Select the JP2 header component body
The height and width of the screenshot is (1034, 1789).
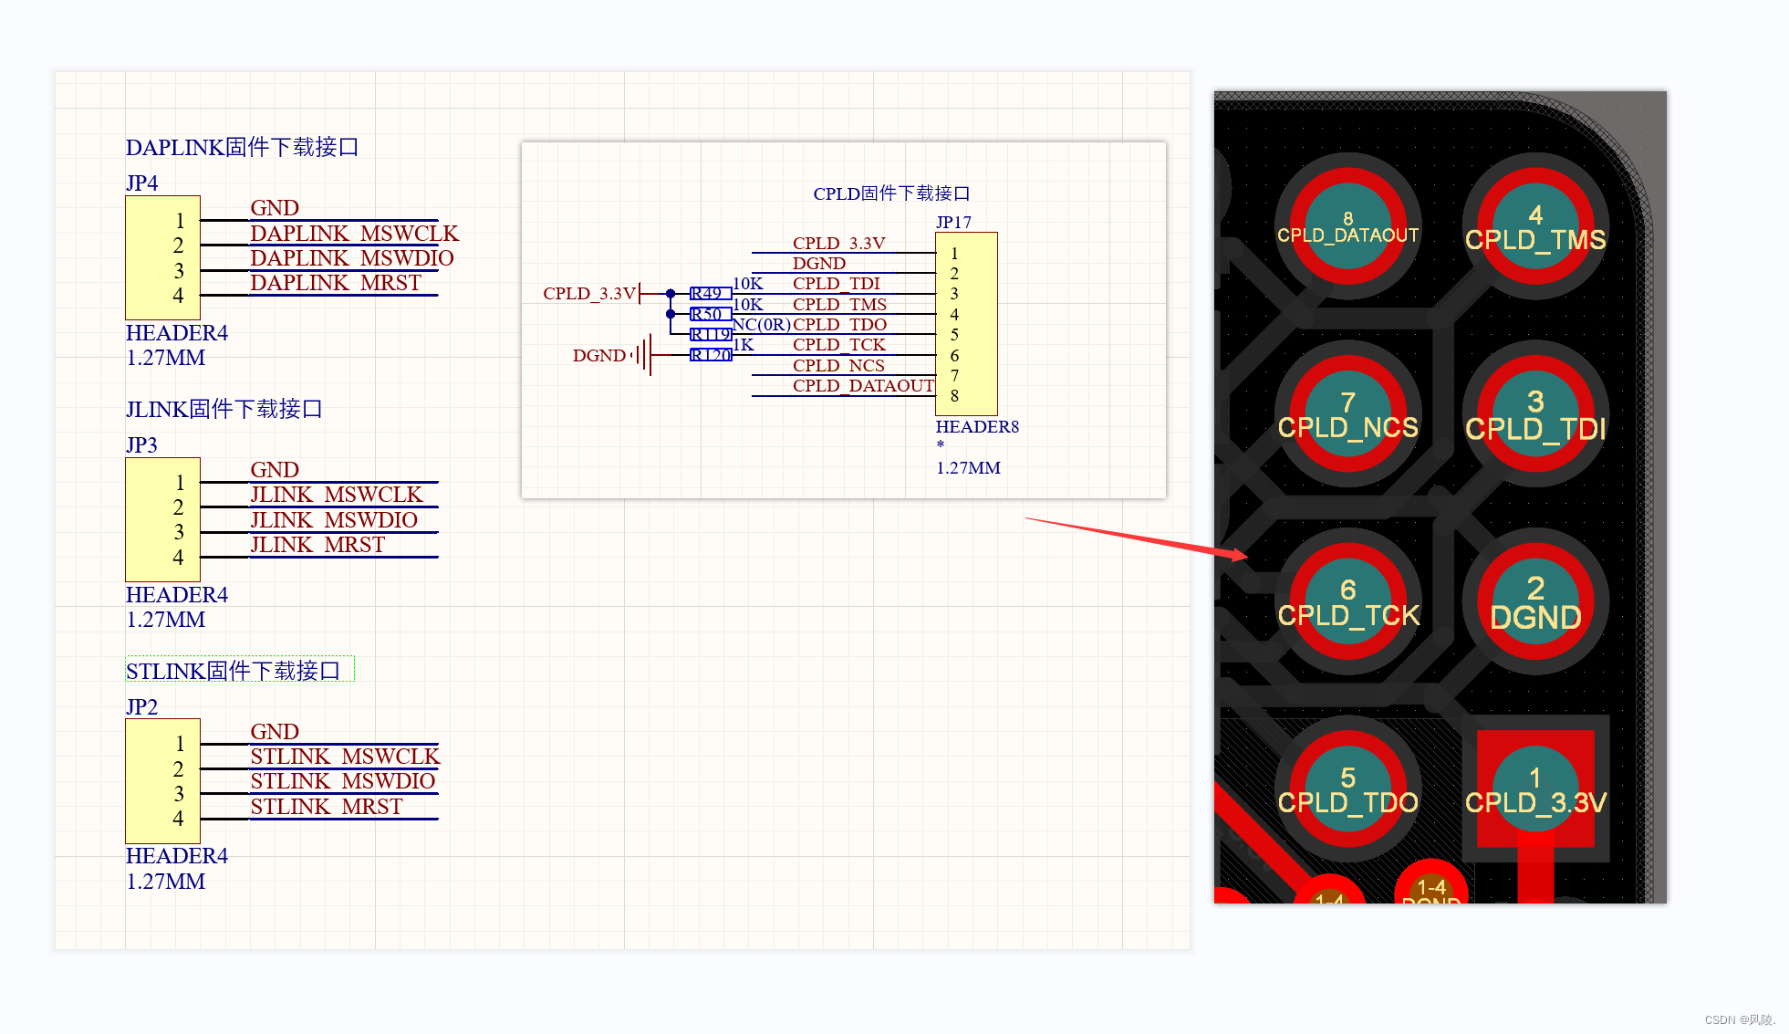(x=162, y=781)
